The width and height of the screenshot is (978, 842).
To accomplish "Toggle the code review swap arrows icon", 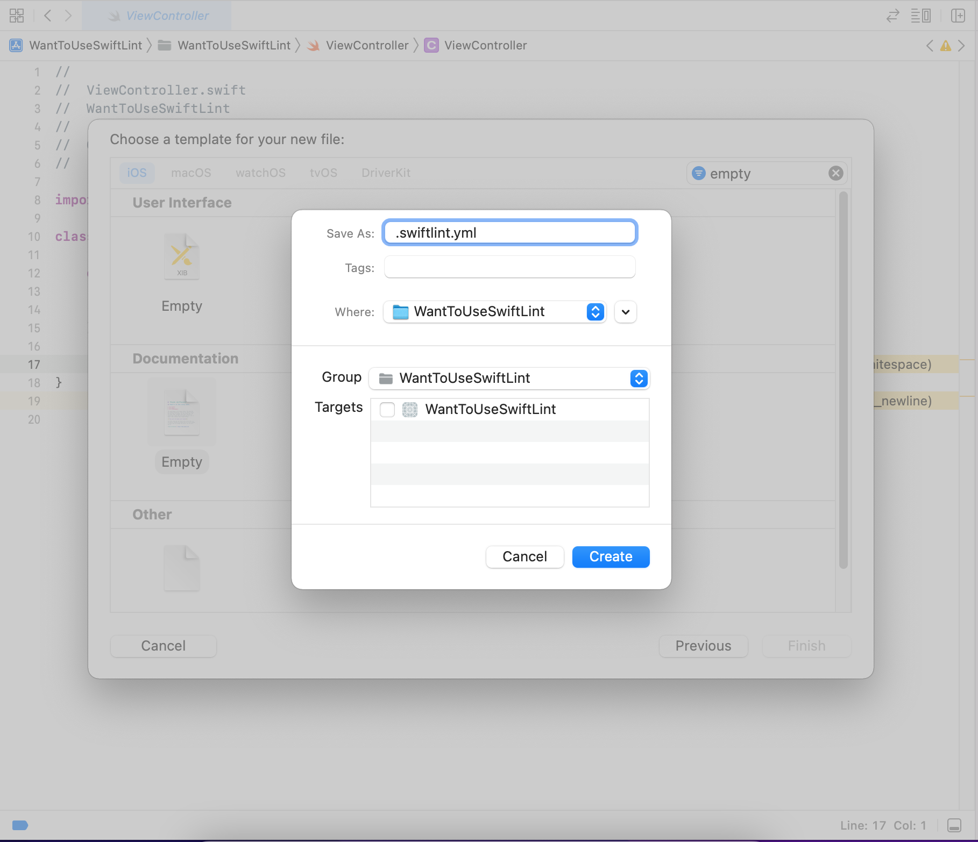I will 893,16.
